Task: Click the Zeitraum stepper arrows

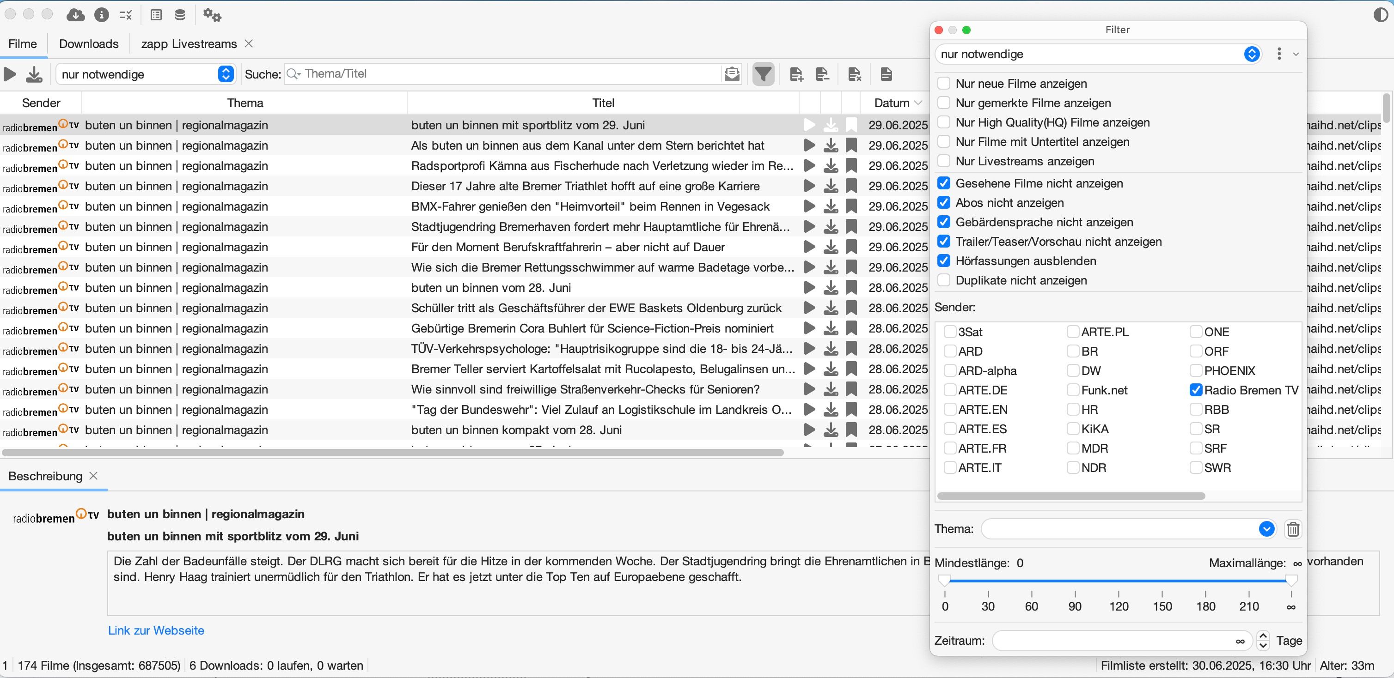Action: (x=1263, y=641)
